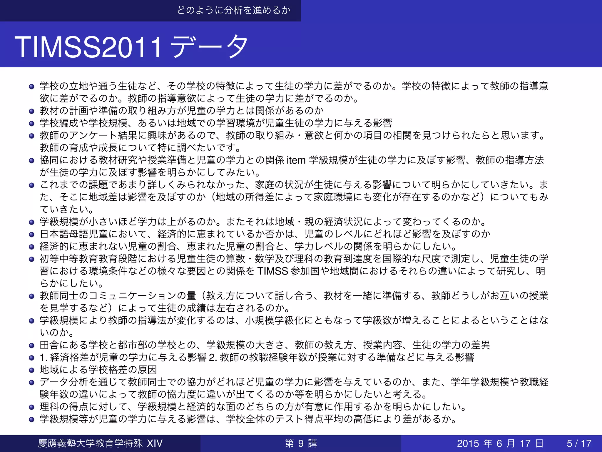This screenshot has width=602, height=452.
Task: Click the bullet starting 1. 経済格差が児童の学力
Action: pos(257,357)
